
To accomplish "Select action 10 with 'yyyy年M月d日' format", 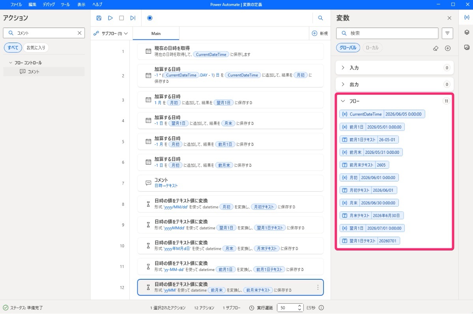I will pos(230,246).
